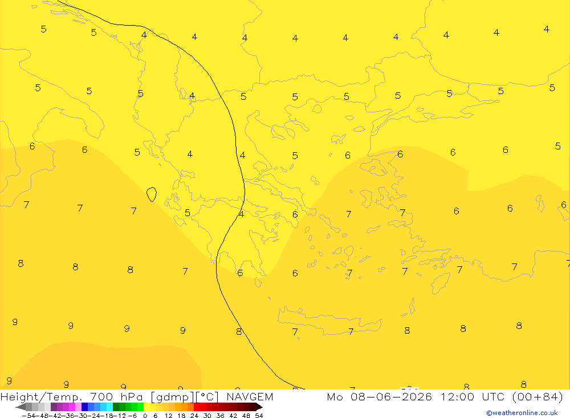The image size is (570, 418).
Task: Open the ©weatheronline.co.uk copyright link
Action: (x=522, y=413)
